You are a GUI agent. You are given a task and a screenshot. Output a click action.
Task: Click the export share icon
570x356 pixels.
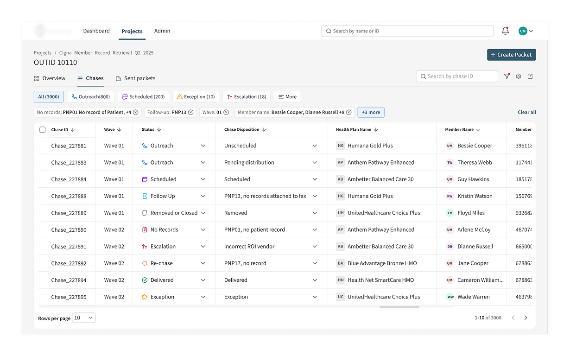tap(530, 76)
